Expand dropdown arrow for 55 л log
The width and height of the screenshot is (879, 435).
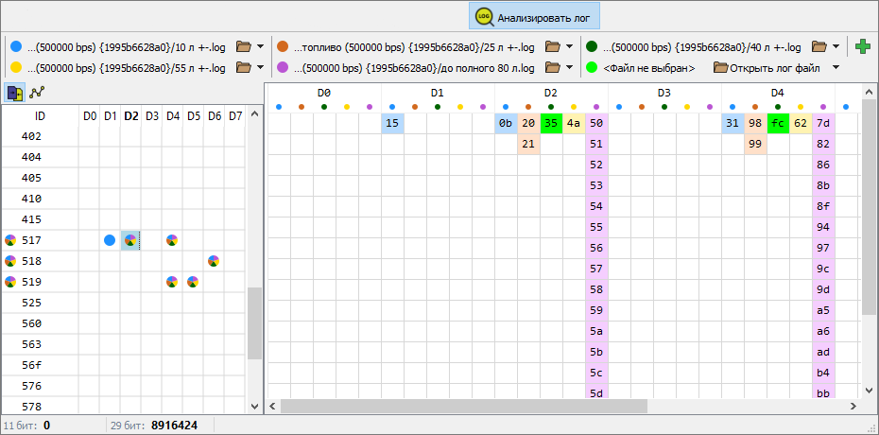pos(261,67)
